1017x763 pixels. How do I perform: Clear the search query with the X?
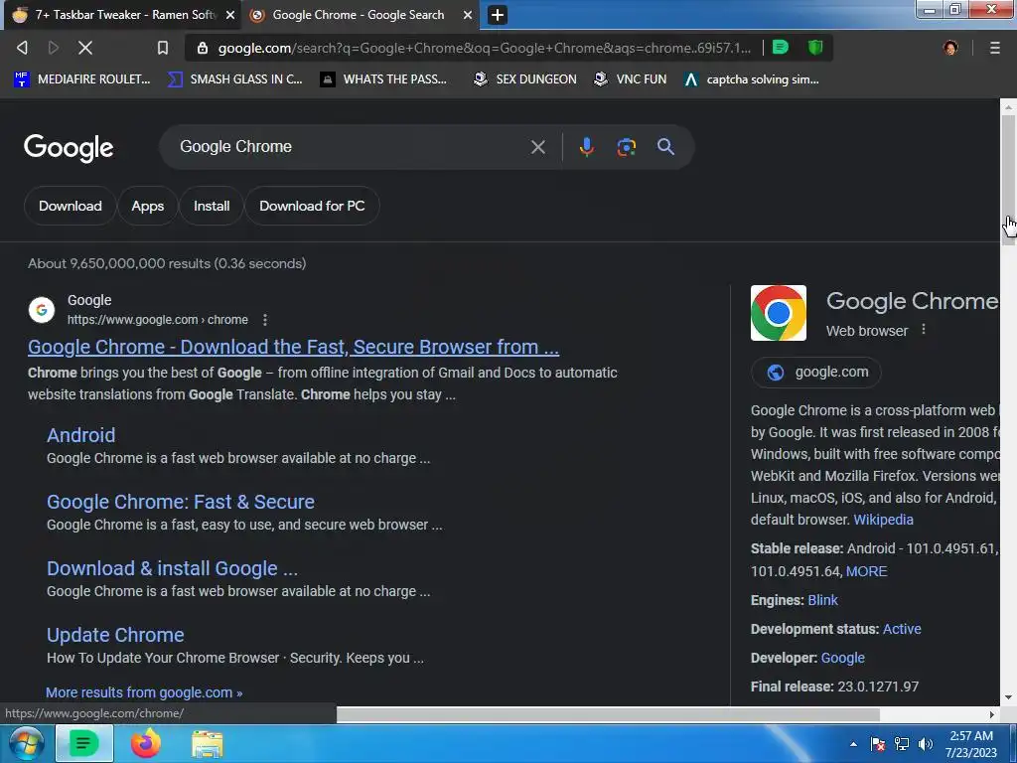pyautogui.click(x=537, y=147)
